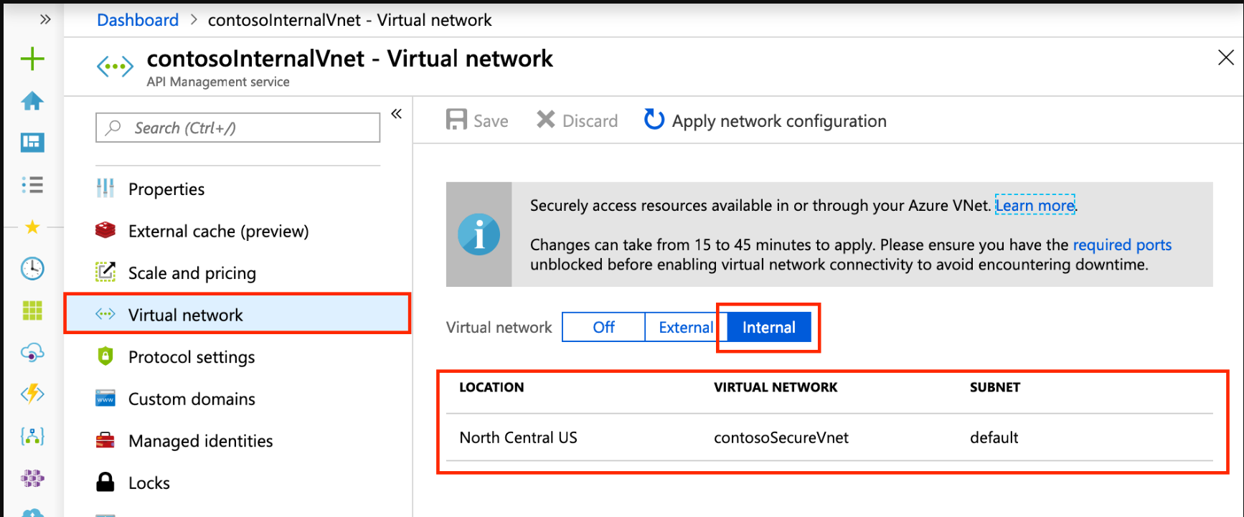The height and width of the screenshot is (517, 1244).
Task: Close the Virtual network blade
Action: [1226, 57]
